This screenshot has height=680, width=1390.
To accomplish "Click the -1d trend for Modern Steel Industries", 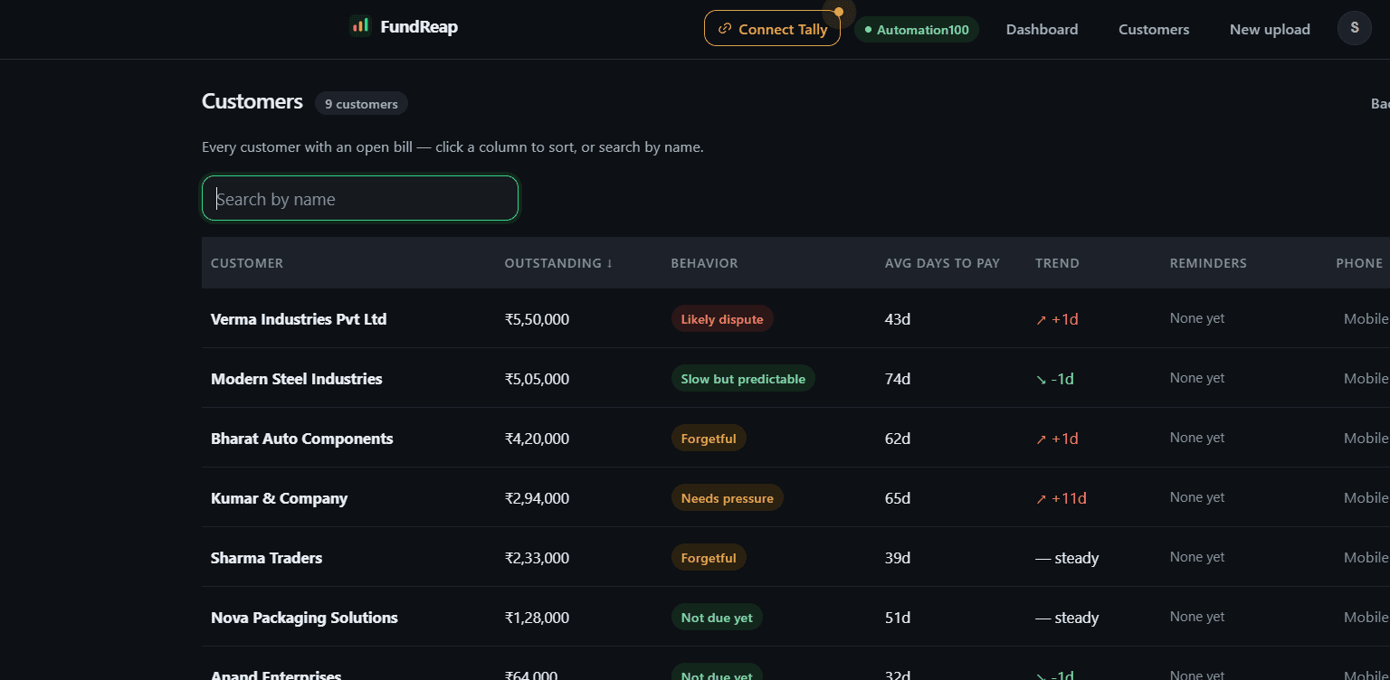I will click(x=1054, y=379).
